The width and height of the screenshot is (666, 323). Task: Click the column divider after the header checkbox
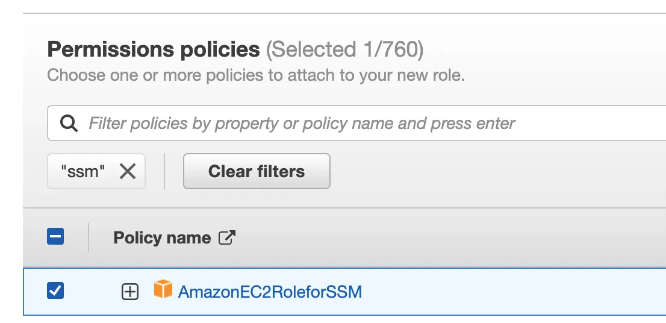[x=89, y=237]
